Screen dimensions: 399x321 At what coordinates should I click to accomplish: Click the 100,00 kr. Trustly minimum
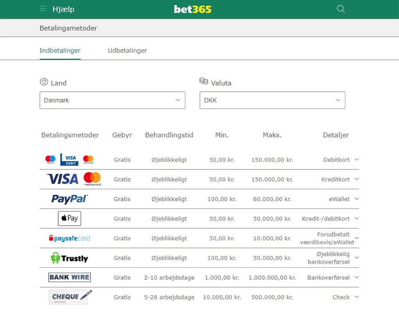(x=222, y=258)
